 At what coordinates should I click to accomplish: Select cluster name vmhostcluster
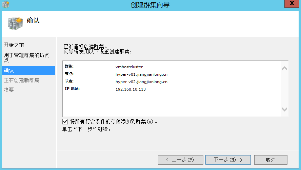coord(129,67)
